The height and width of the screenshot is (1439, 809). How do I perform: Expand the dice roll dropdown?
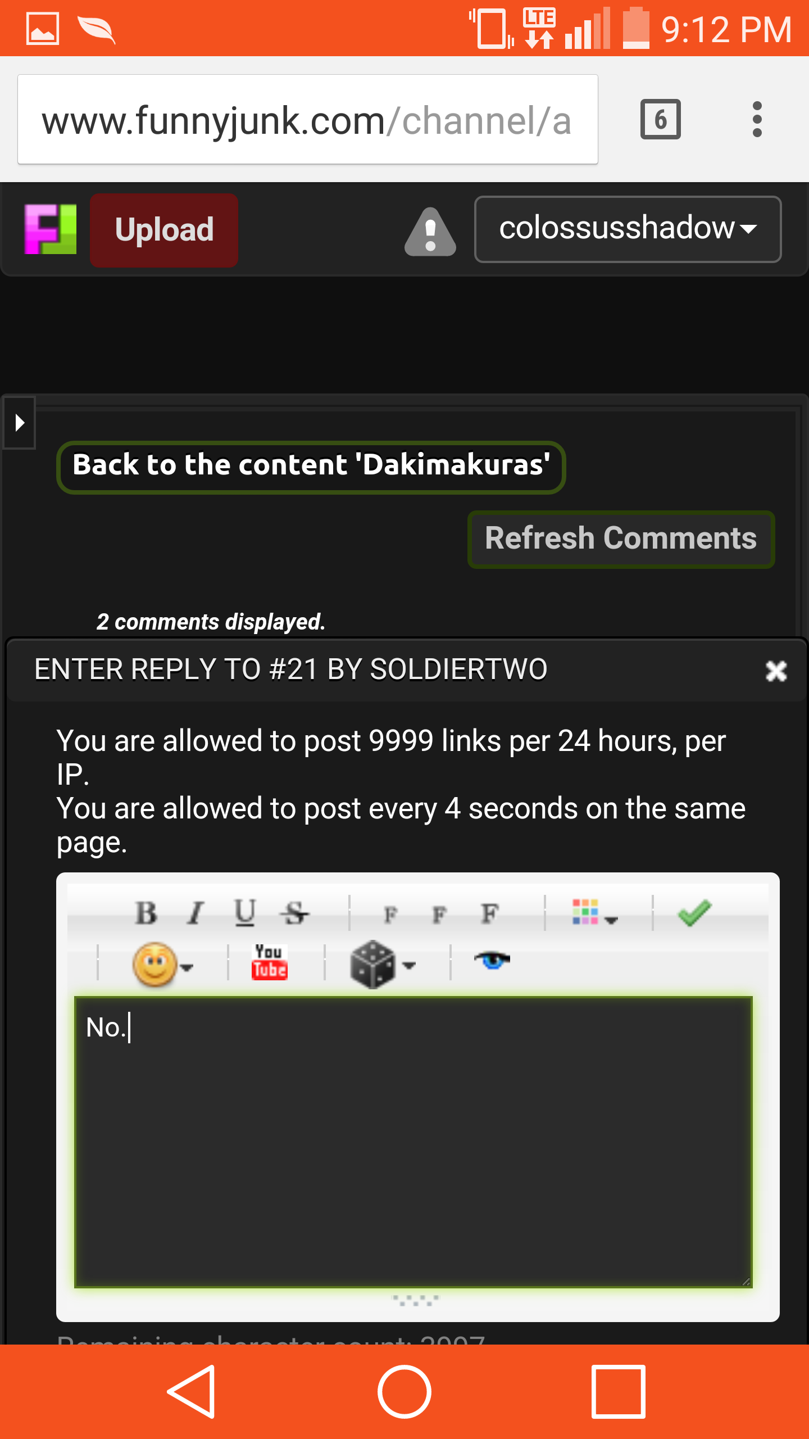pyautogui.click(x=382, y=965)
